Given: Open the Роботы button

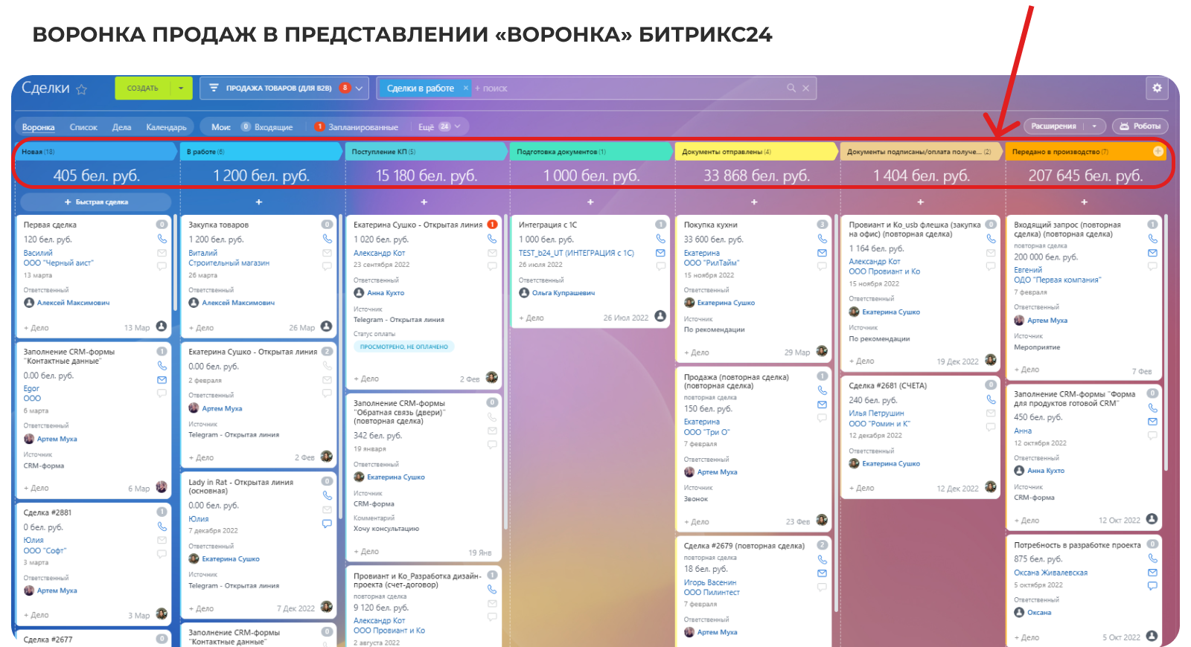Looking at the screenshot, I should (x=1140, y=126).
